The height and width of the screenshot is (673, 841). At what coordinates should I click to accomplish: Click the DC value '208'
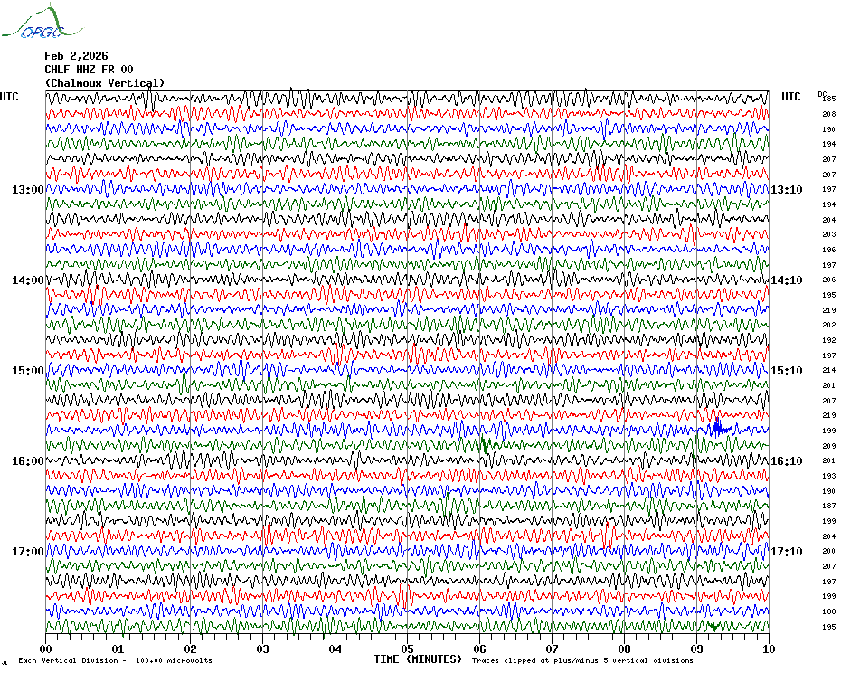tap(829, 114)
